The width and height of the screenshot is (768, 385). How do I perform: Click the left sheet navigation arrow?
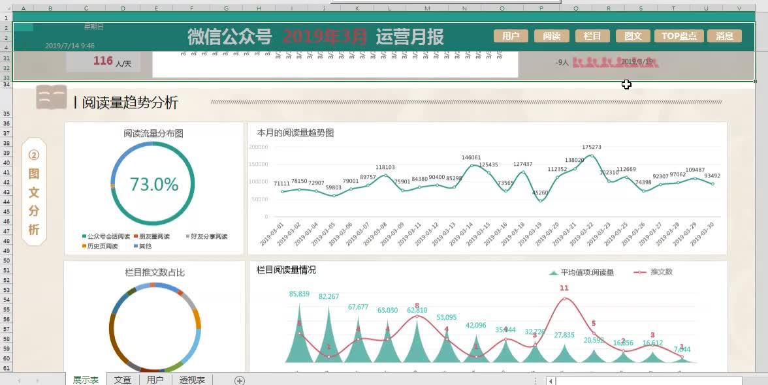[x=18, y=380]
